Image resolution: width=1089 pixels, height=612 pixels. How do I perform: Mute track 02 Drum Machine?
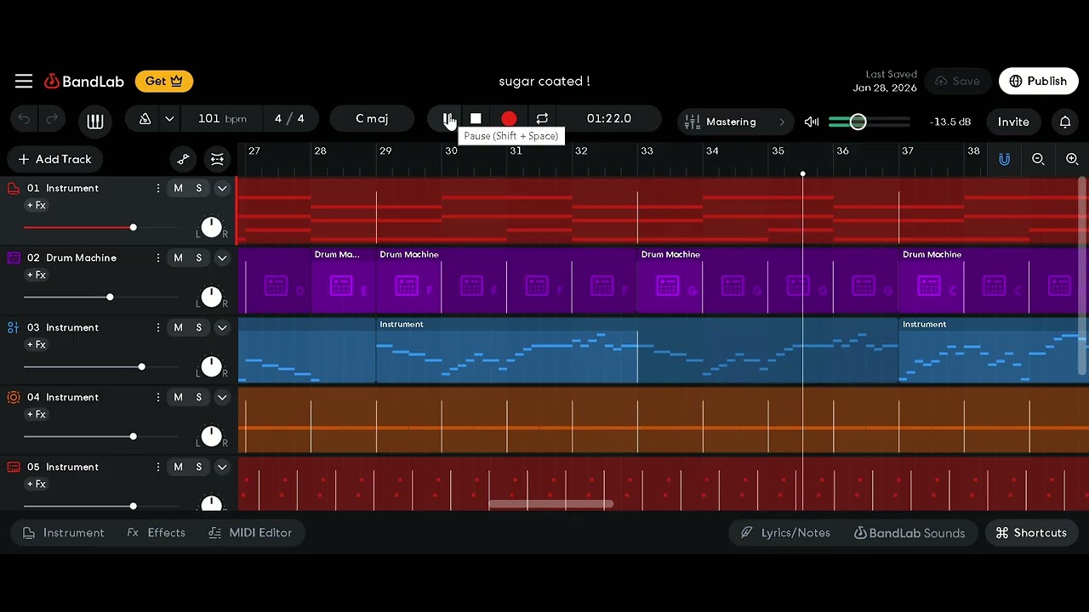tap(178, 258)
